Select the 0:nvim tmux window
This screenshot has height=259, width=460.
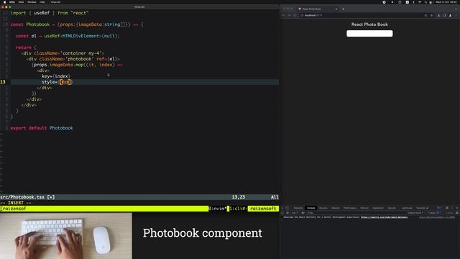click(x=217, y=209)
